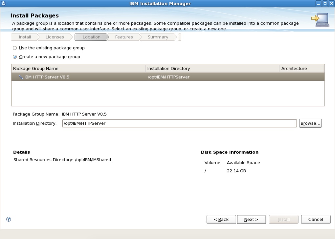This screenshot has height=239, width=335.
Task: Click the Install Packages page title
Action: tap(34, 15)
